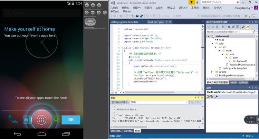Screen dimensions: 259x139
Task: Click the wrench Properties icon in Solution Explorer
Action: (x=243, y=27)
